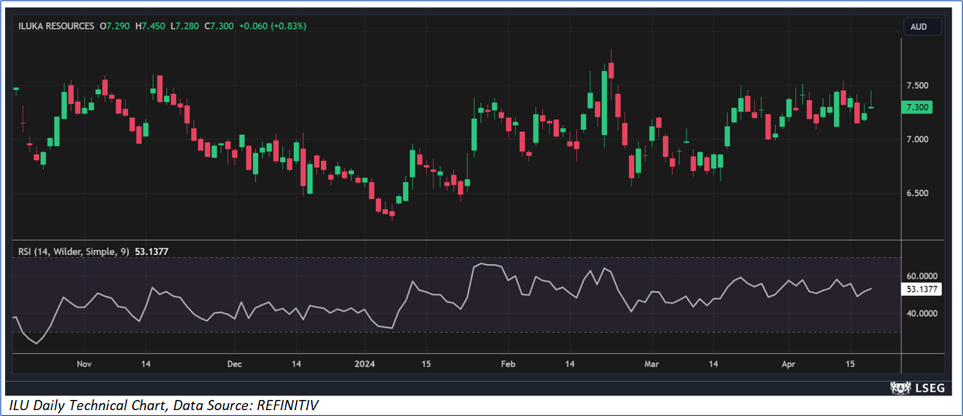This screenshot has height=416, width=963.
Task: Click the AUD currency button
Action: coord(923,26)
